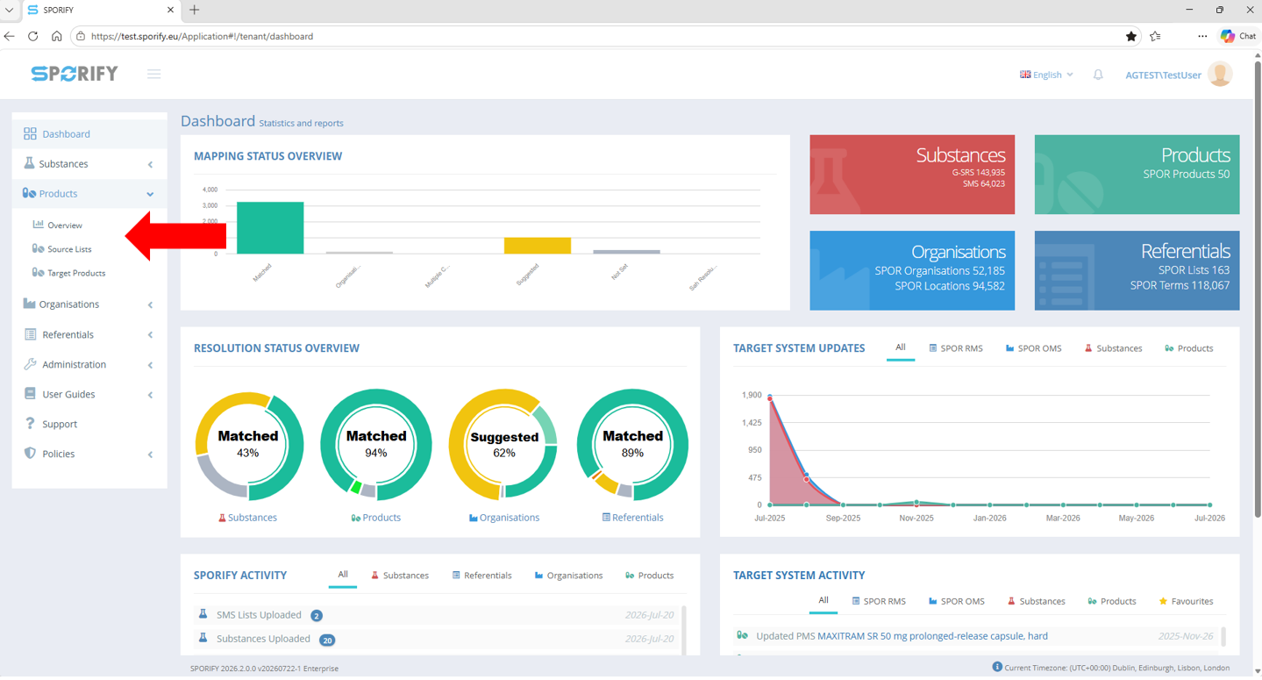Expand the Substances sidebar menu

pyautogui.click(x=89, y=164)
